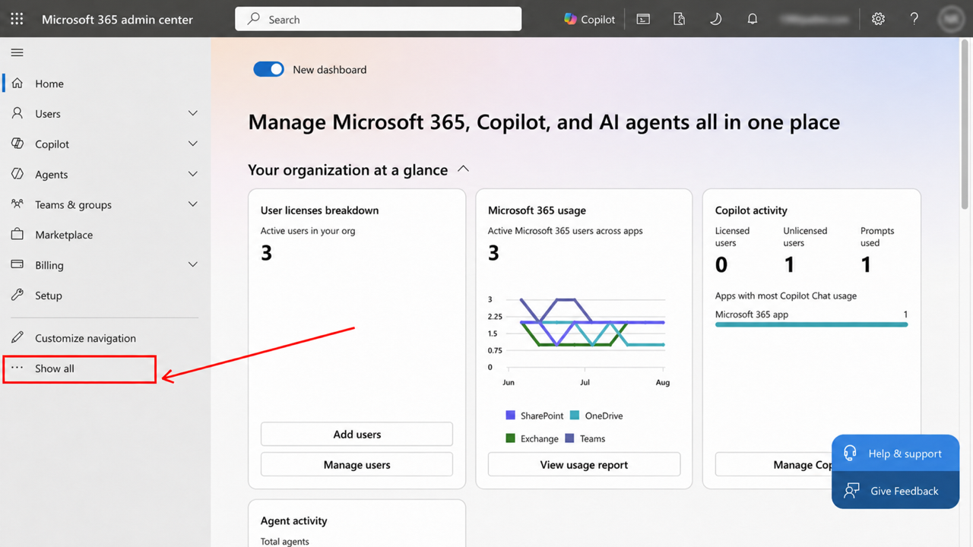
Task: Click Give Feedback button
Action: (x=895, y=491)
